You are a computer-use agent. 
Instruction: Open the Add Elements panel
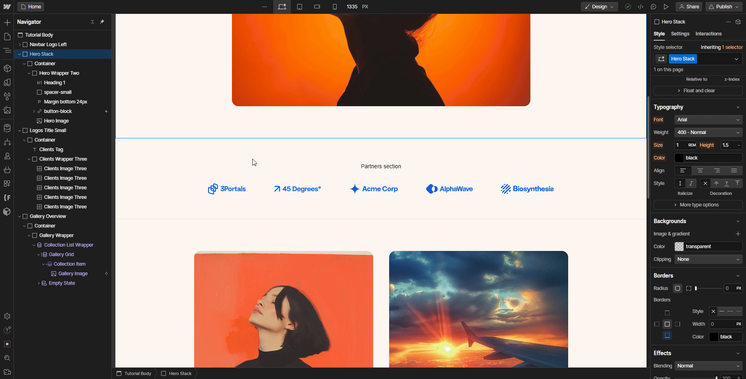point(7,22)
